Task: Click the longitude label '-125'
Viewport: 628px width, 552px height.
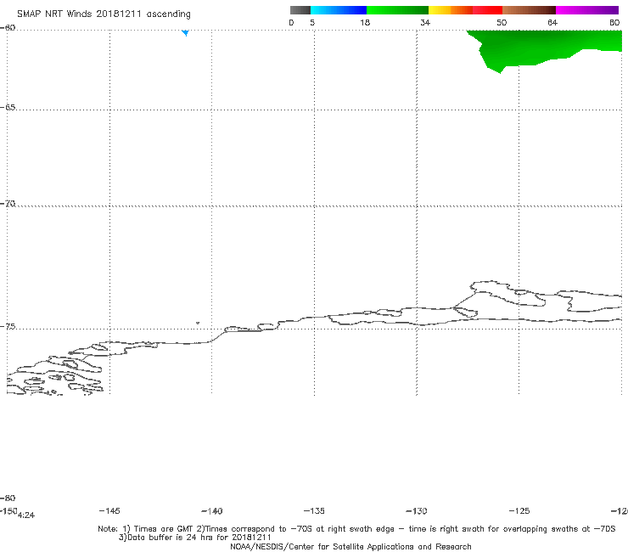Action: point(519,510)
